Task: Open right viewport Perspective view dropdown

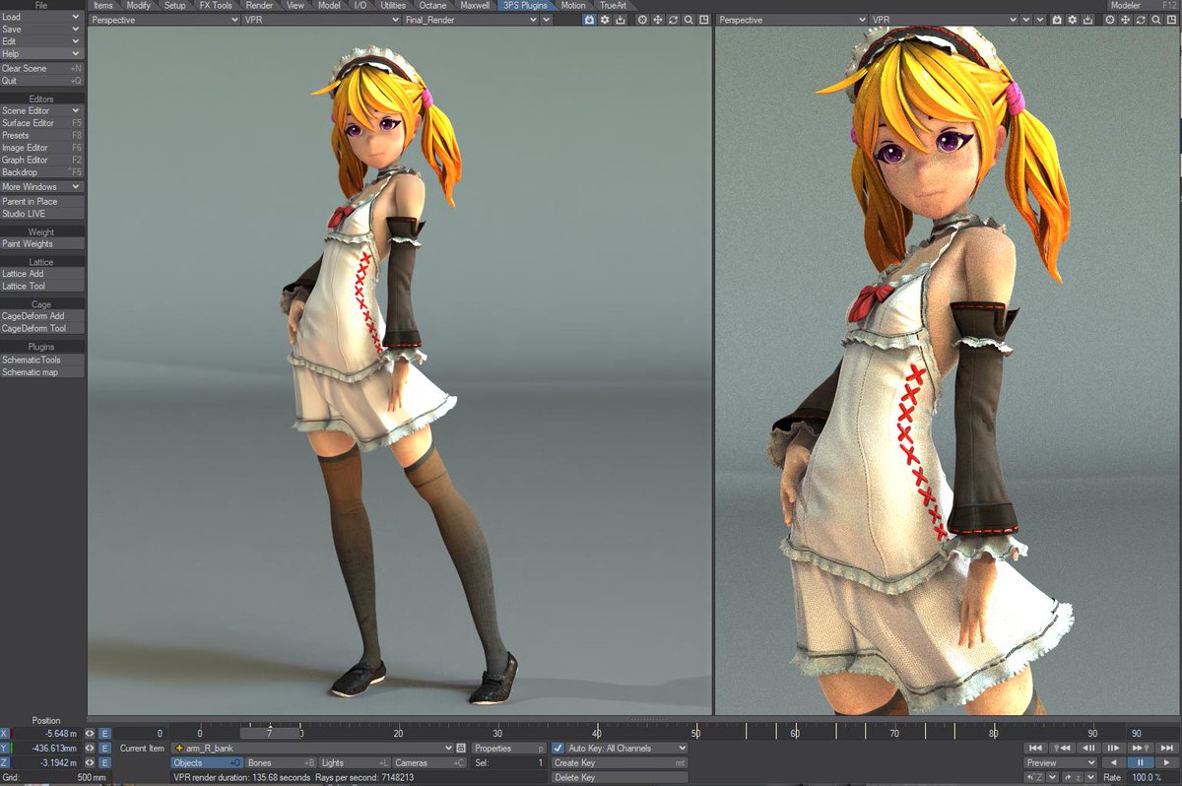Action: [x=792, y=19]
